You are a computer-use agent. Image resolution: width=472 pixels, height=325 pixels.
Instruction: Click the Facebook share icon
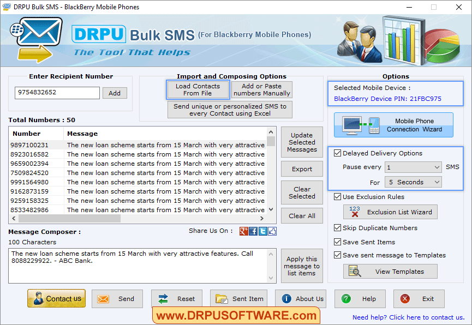(x=253, y=231)
